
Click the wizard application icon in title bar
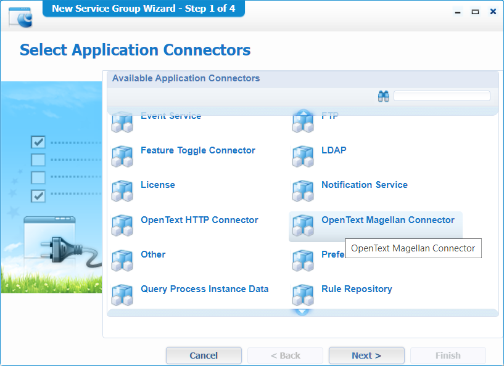coord(20,18)
